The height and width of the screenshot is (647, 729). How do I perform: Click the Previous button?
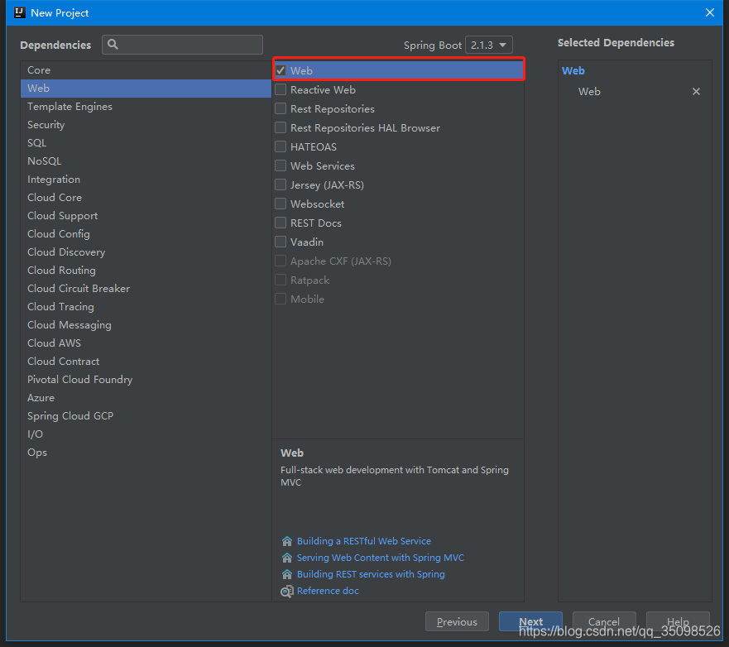tap(457, 621)
